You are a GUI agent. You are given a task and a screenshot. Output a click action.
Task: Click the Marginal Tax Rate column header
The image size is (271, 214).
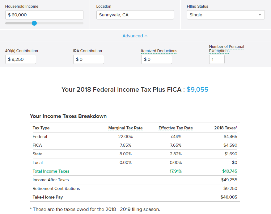[x=125, y=128]
